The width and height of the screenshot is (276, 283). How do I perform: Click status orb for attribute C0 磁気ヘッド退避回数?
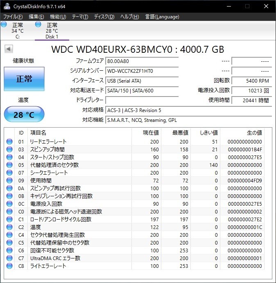tap(9, 211)
